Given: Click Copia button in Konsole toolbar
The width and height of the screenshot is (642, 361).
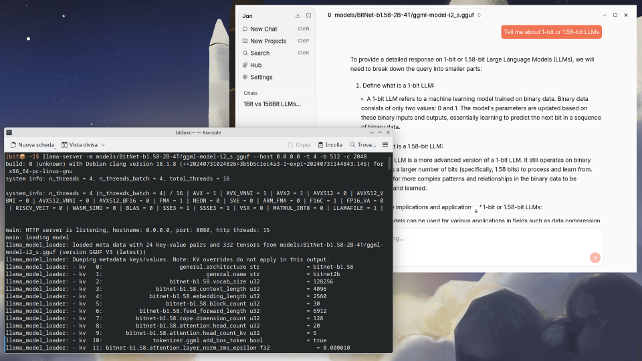Looking at the screenshot, I should tap(299, 145).
